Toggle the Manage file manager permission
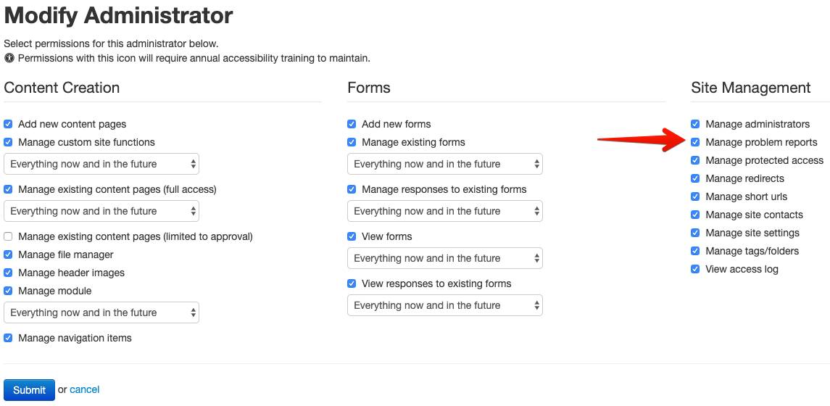Image resolution: width=830 pixels, height=406 pixels. pyautogui.click(x=8, y=254)
